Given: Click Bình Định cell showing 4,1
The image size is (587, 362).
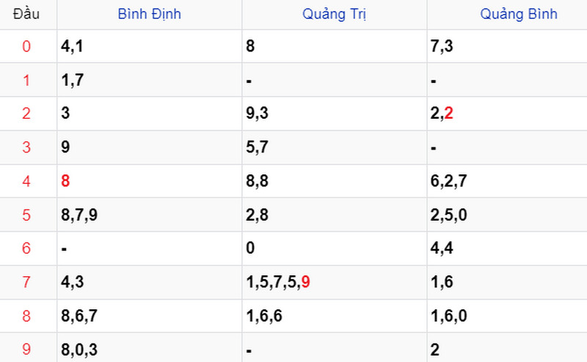Looking at the screenshot, I should click(x=72, y=47).
